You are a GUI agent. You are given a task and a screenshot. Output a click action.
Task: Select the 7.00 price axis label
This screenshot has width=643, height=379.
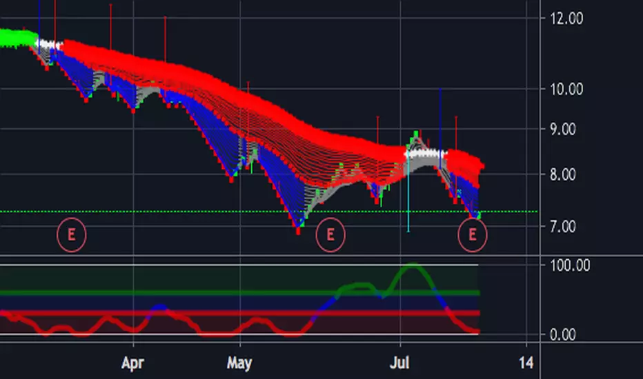point(563,226)
